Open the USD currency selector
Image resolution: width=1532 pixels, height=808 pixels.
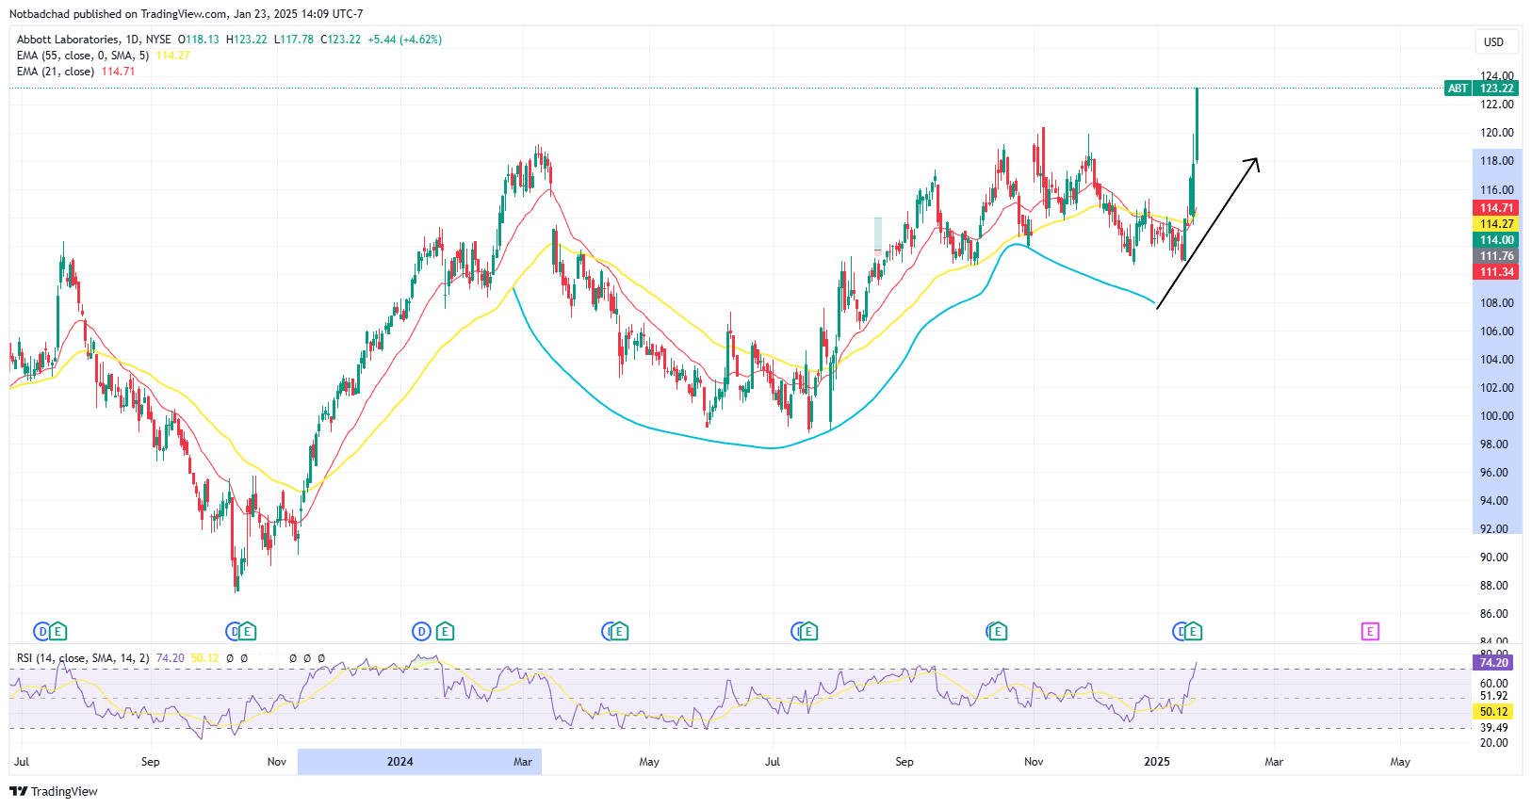tap(1494, 41)
